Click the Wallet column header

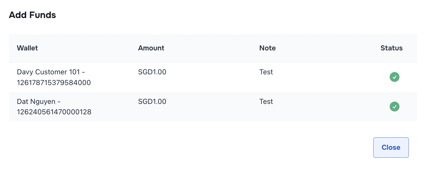[x=27, y=48]
